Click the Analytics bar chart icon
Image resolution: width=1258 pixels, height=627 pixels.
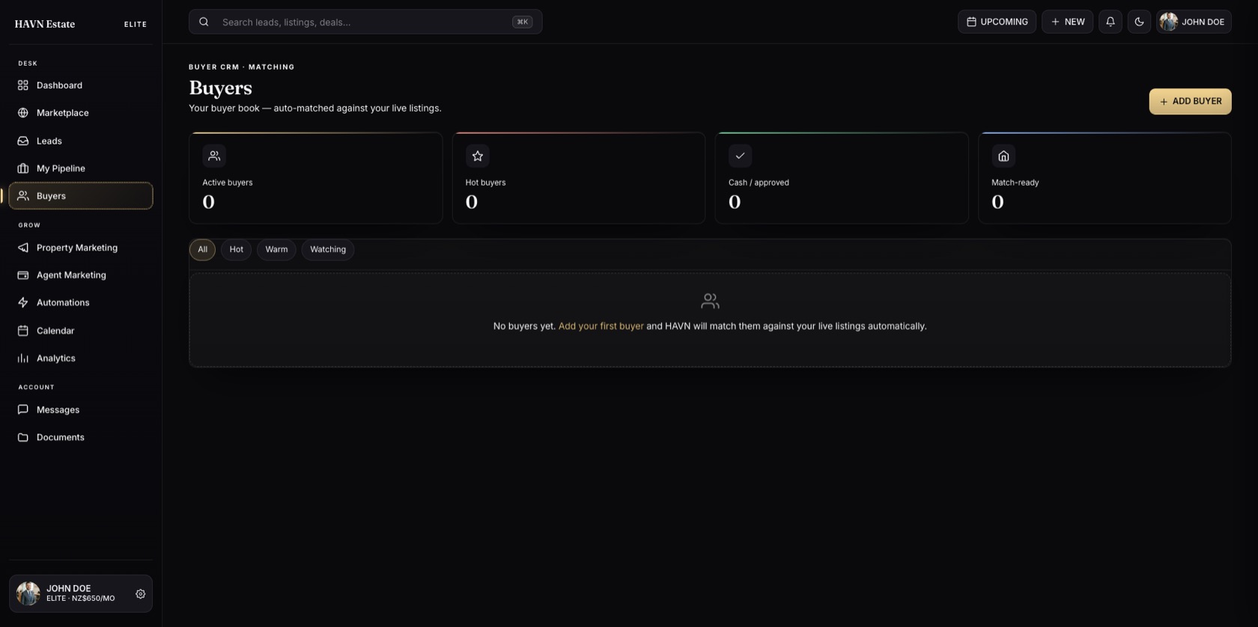(x=23, y=358)
